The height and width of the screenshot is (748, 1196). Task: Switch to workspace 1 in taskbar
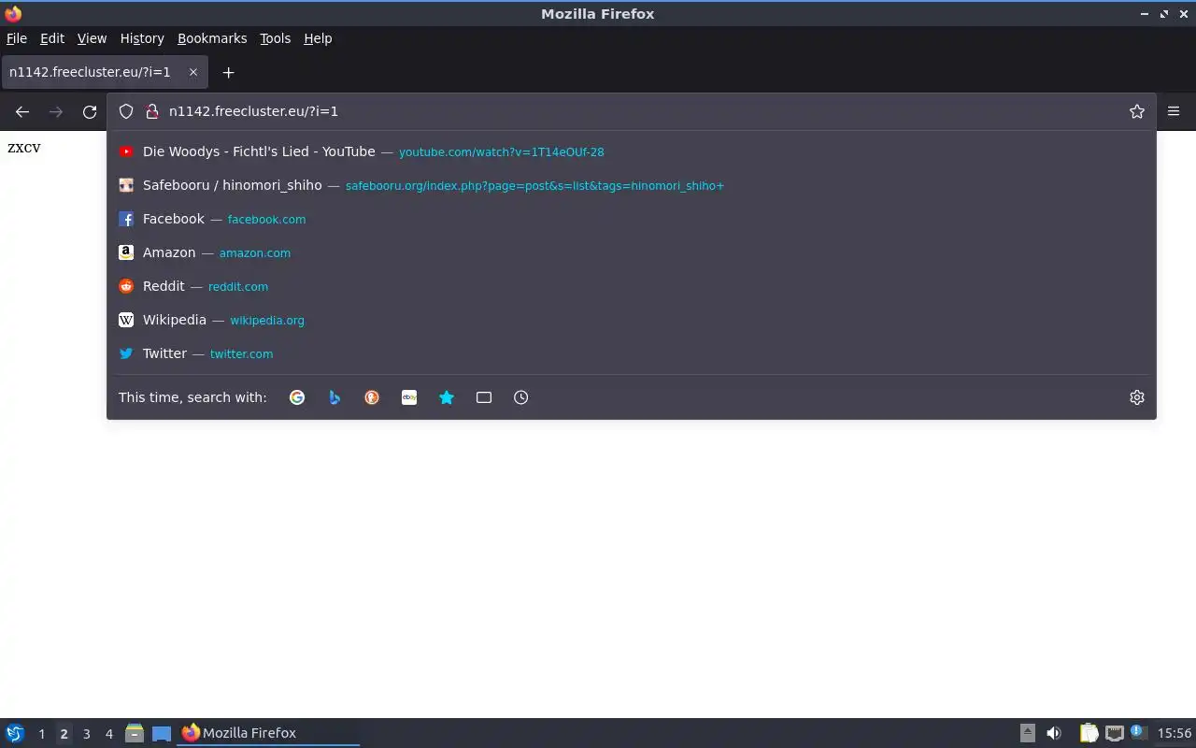[41, 734]
